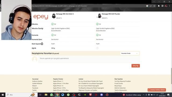This screenshot has height=97, width=172.
Task: Open the Kullanım Şartları footer link
Action: tap(37, 81)
